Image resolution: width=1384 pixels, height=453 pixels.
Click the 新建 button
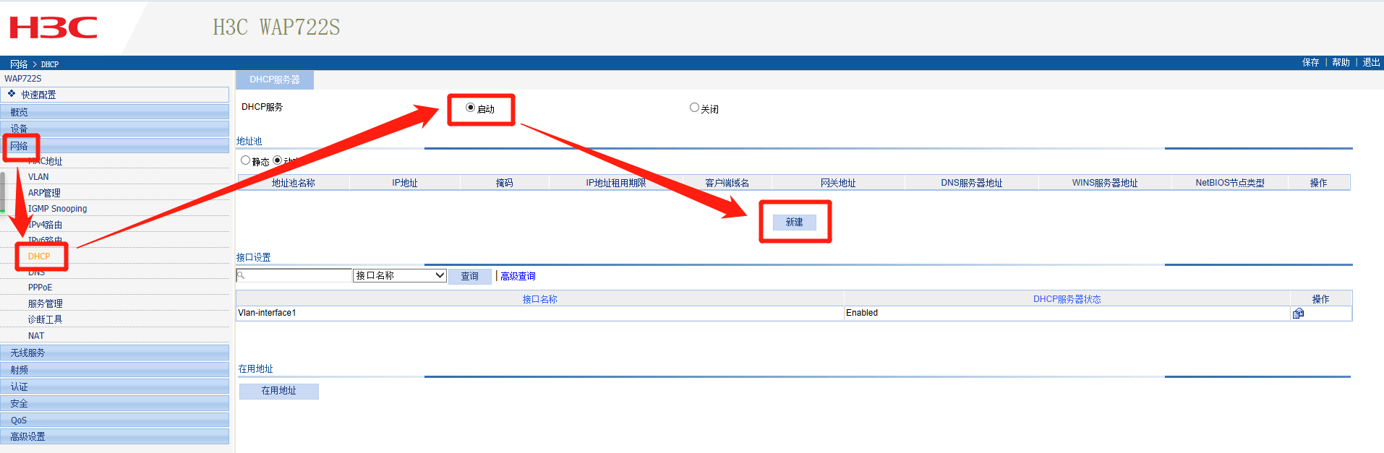click(x=795, y=222)
